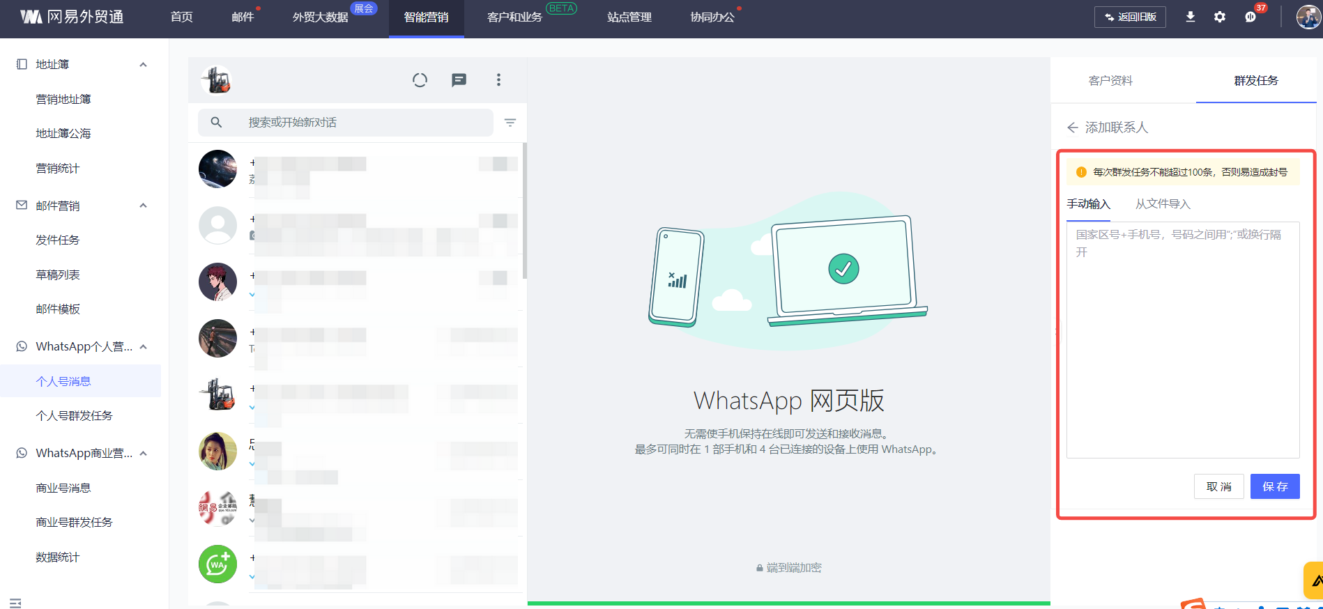
Task: Click the 返回旧版 button
Action: tap(1130, 17)
